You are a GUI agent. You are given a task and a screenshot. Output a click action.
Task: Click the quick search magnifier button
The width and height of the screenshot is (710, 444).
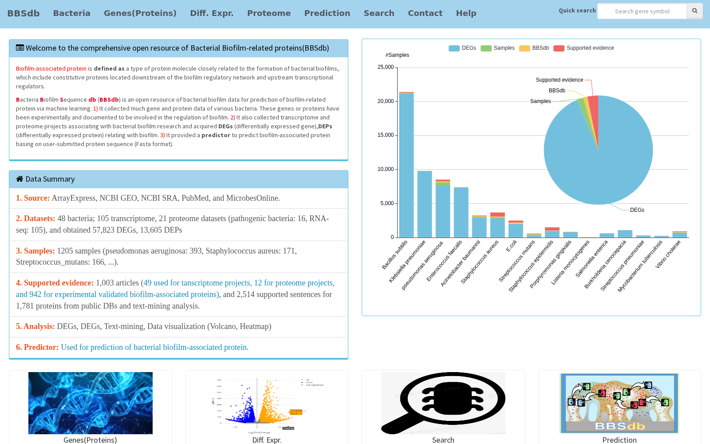[694, 11]
